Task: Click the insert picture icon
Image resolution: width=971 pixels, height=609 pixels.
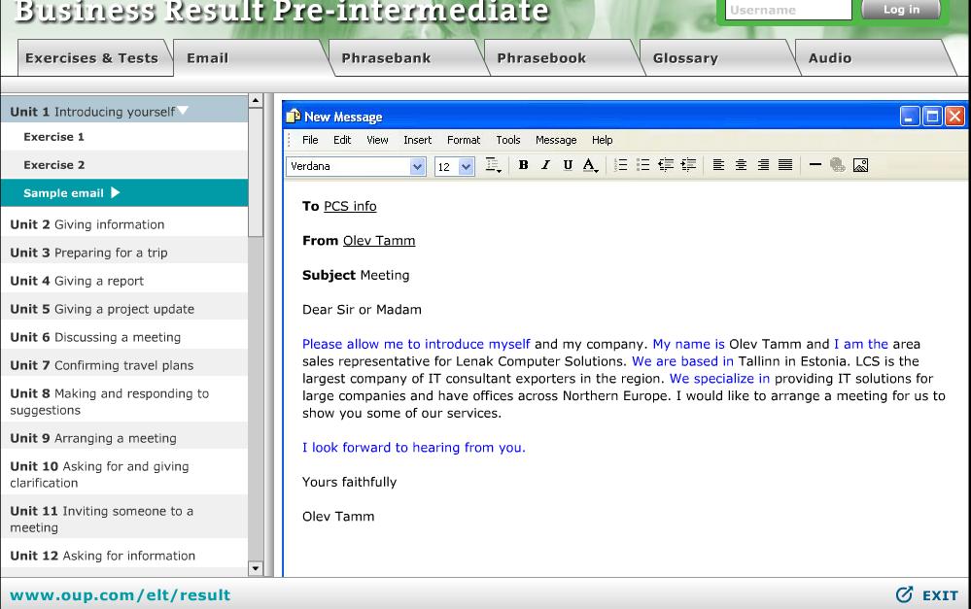Action: (860, 165)
